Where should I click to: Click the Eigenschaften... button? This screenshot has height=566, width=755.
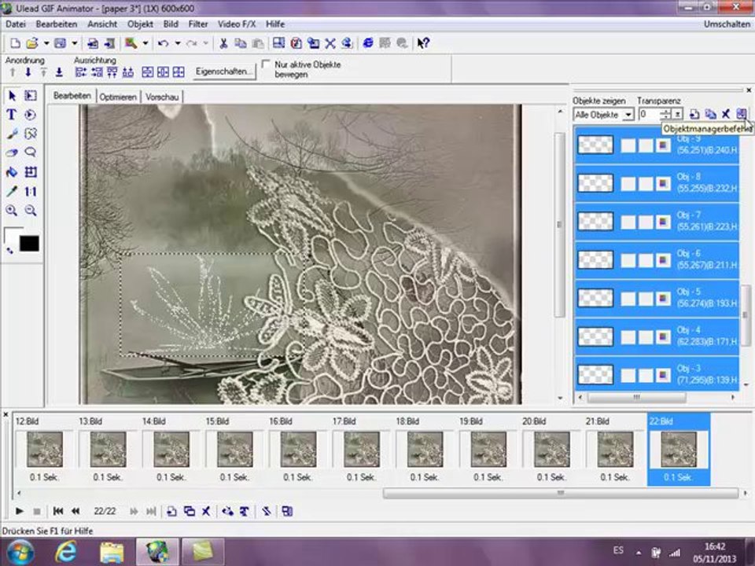tap(223, 72)
